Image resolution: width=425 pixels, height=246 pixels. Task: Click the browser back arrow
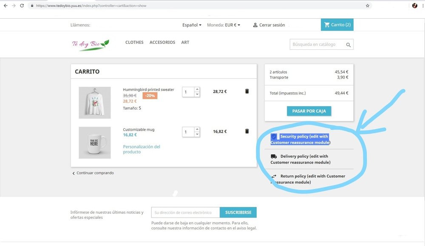tap(6, 6)
